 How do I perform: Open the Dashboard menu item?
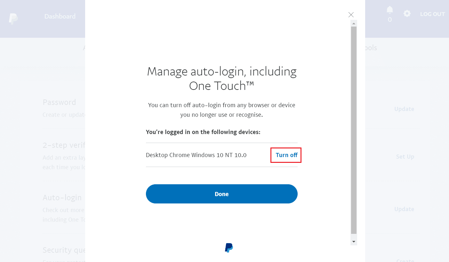60,16
